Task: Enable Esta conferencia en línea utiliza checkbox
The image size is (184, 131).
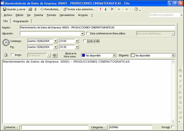Action: click(x=87, y=33)
